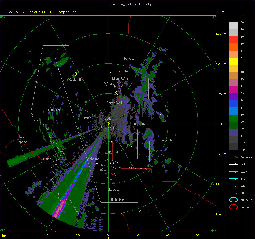Click the orange 111V arrow legend icon
Screen dimensions: 255x239
233,171
